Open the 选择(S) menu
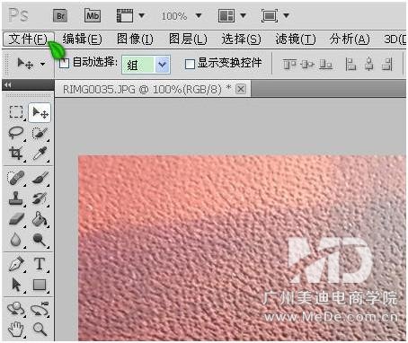 (x=241, y=40)
